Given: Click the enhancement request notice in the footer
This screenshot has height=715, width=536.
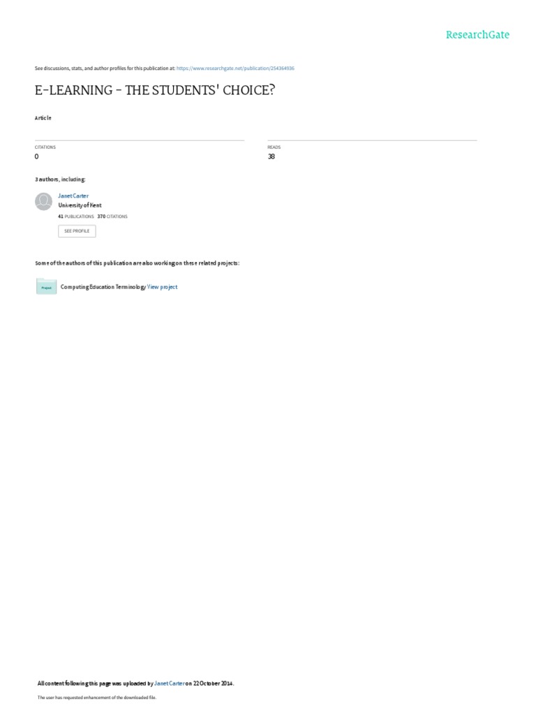Looking at the screenshot, I should [x=96, y=698].
